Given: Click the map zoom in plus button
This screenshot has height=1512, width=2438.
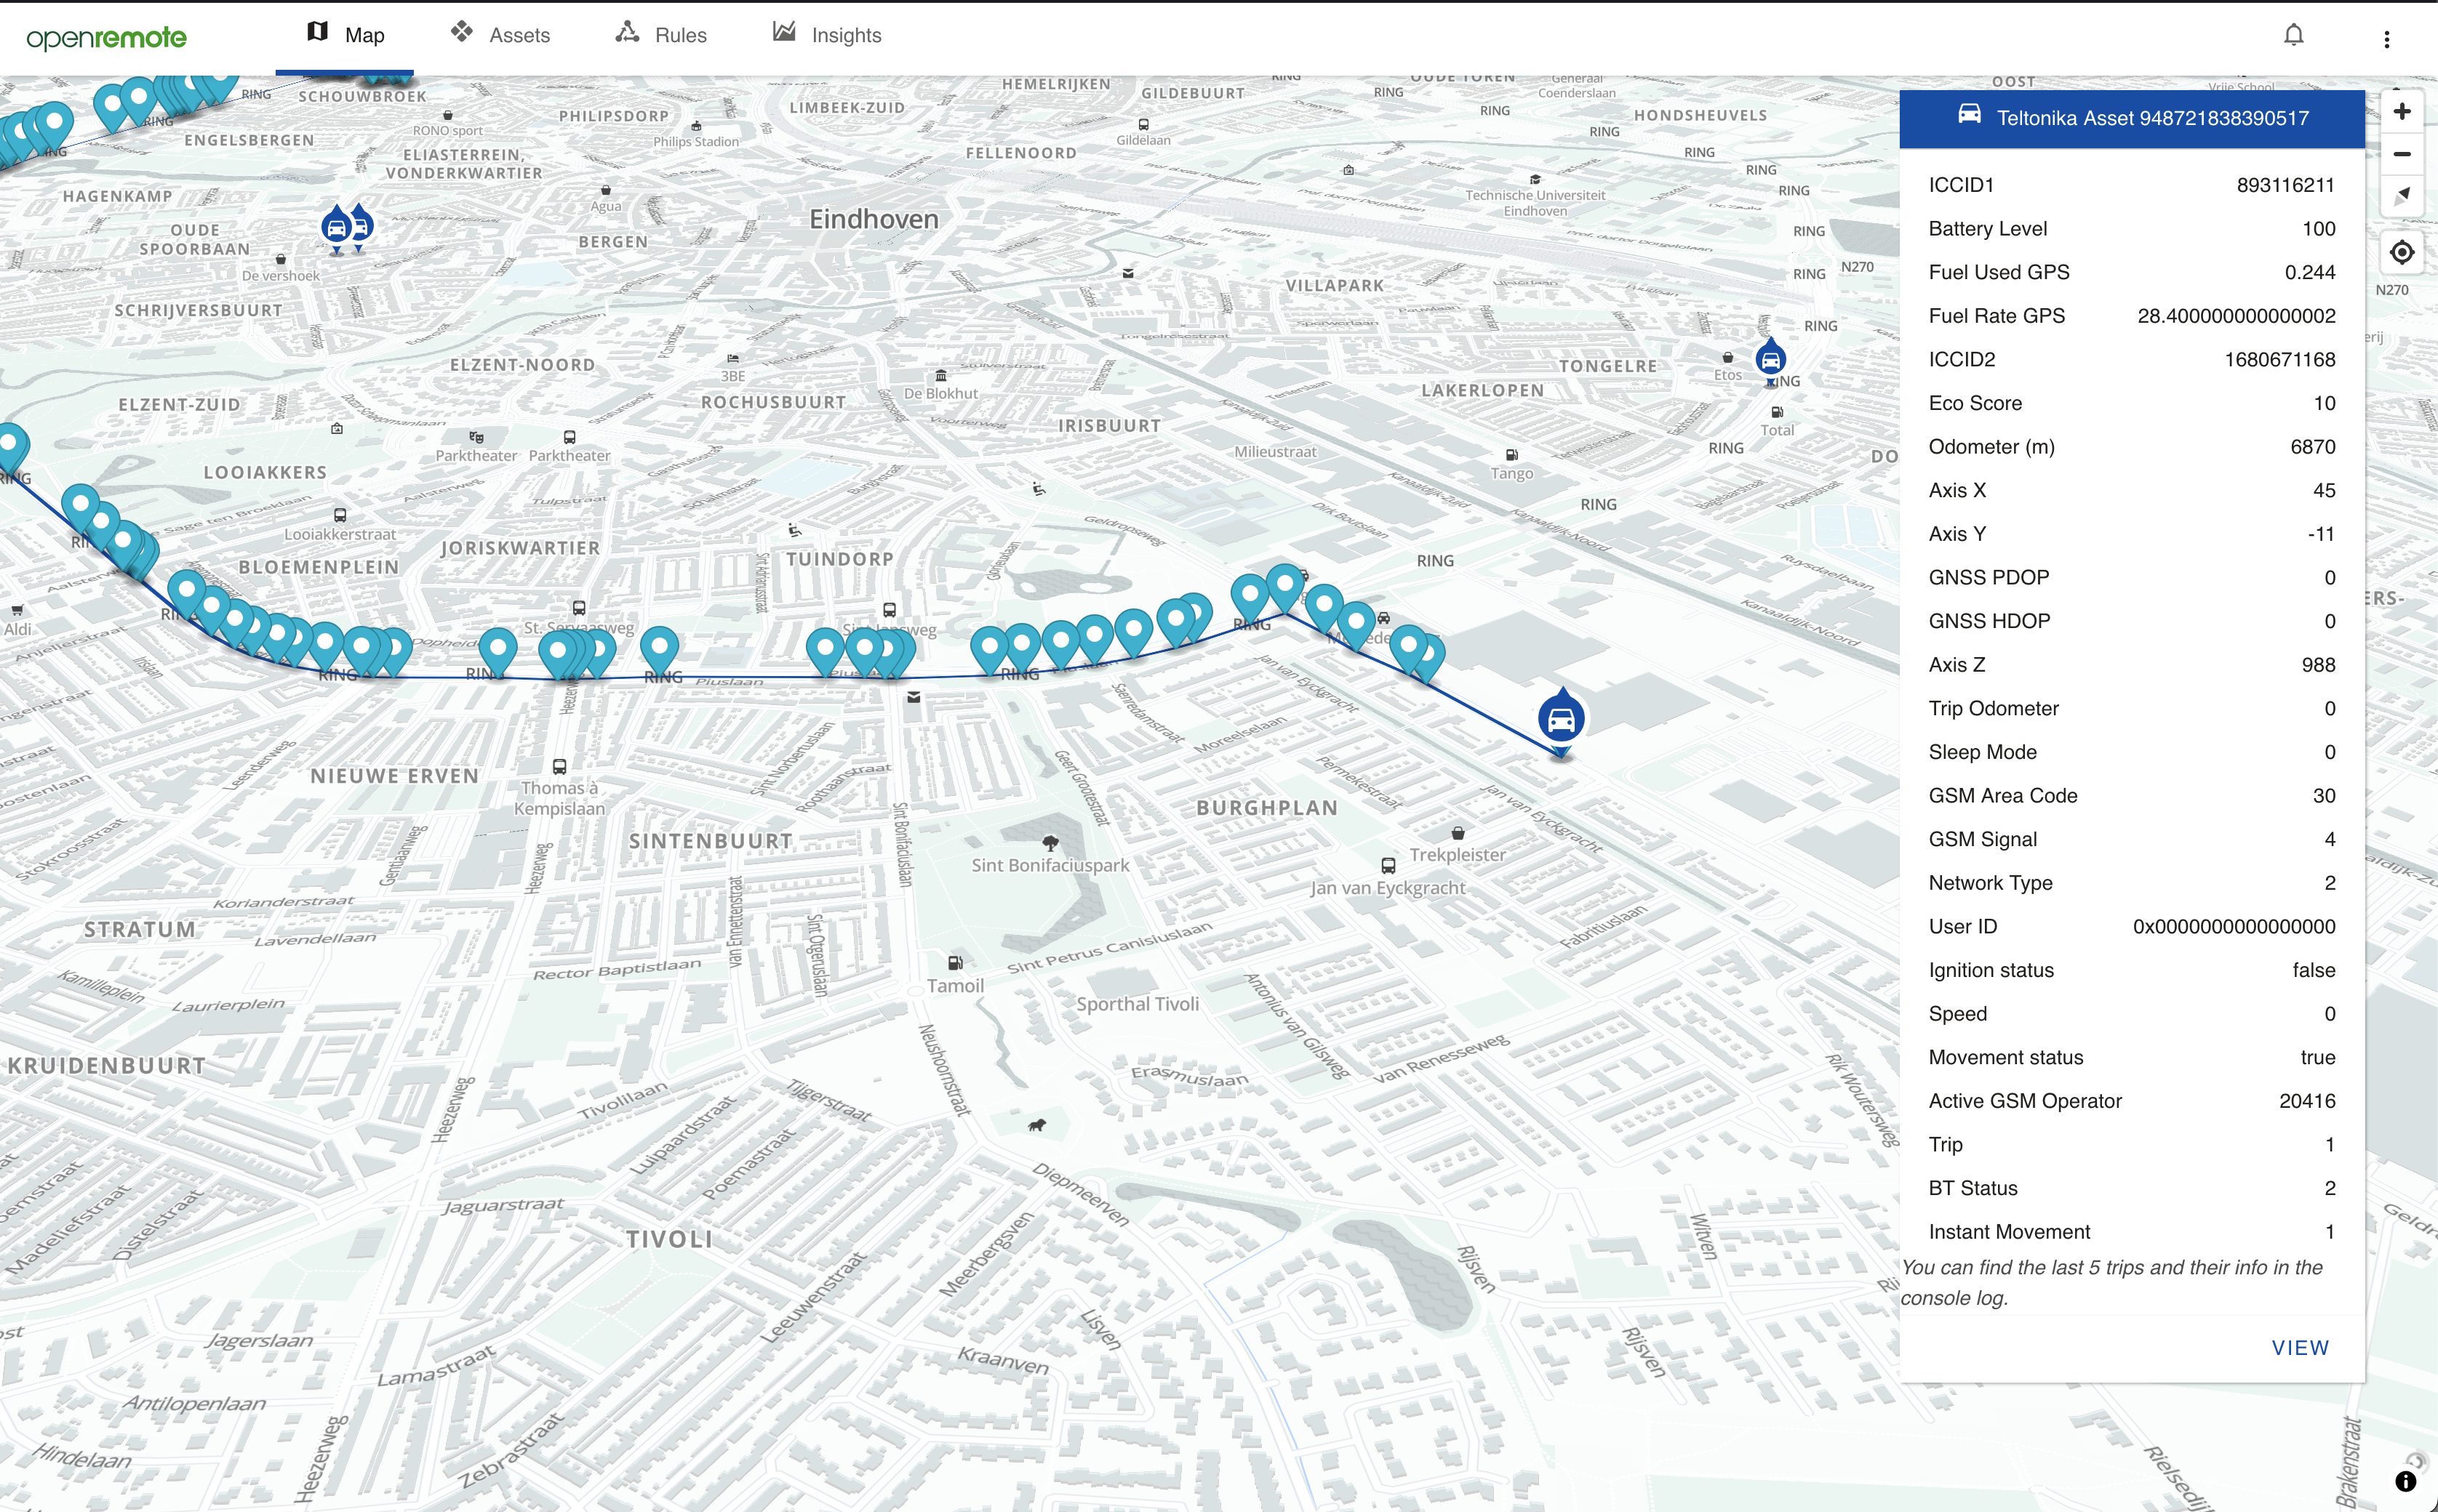Looking at the screenshot, I should (x=2401, y=112).
